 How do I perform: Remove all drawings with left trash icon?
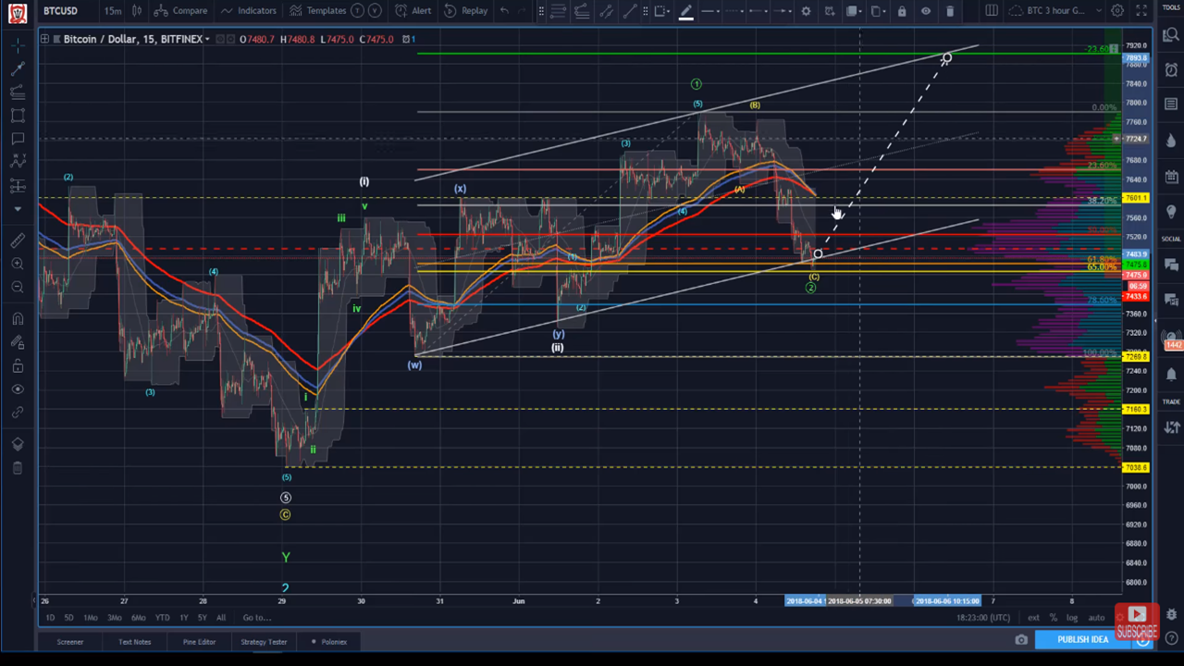[18, 468]
